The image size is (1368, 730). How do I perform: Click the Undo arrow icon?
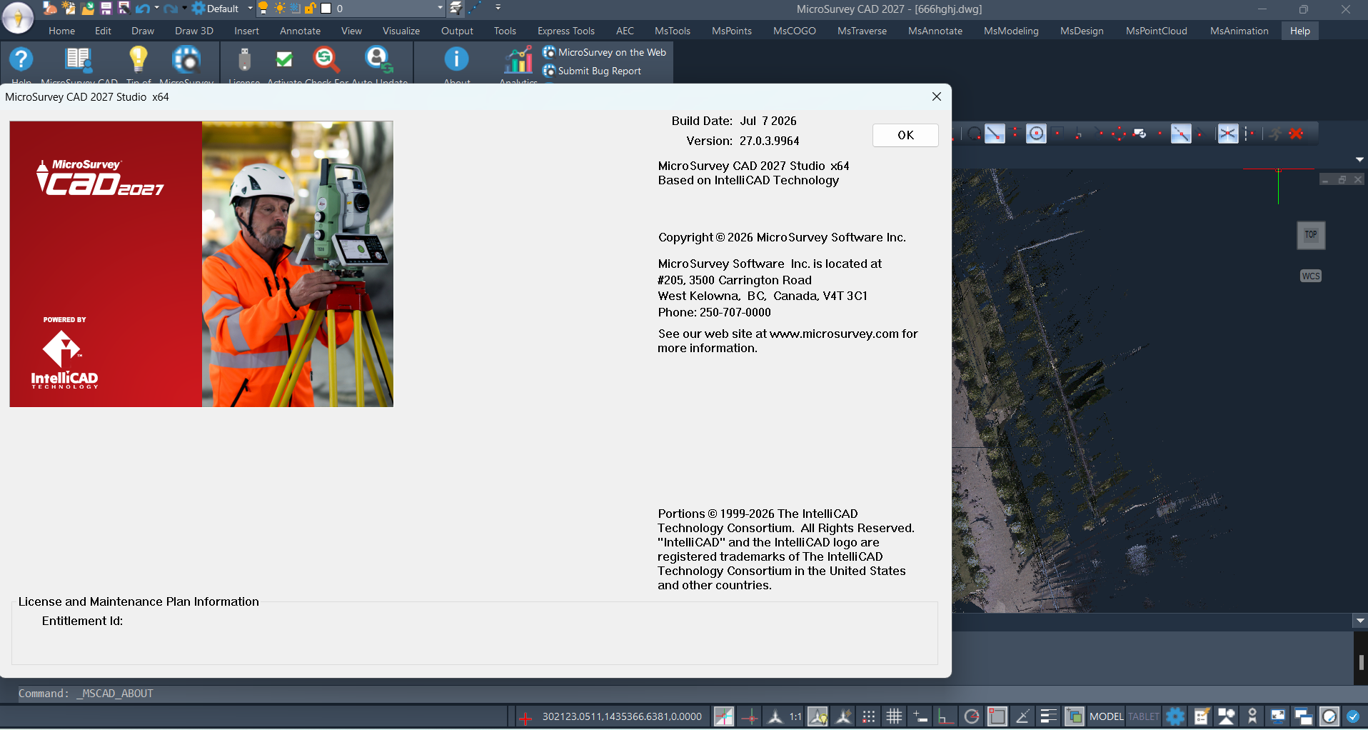[x=143, y=9]
